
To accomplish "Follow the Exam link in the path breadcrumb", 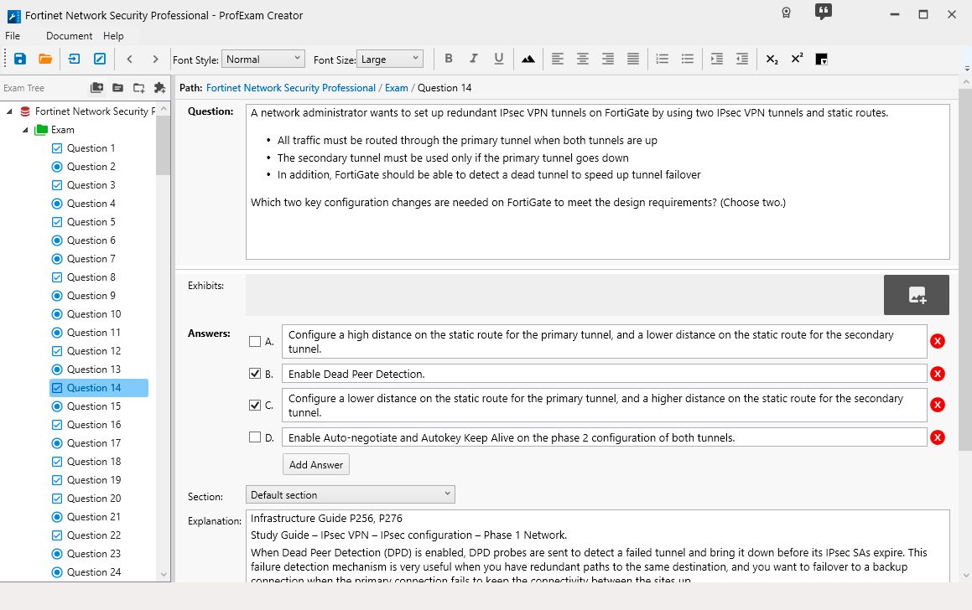I will (396, 87).
